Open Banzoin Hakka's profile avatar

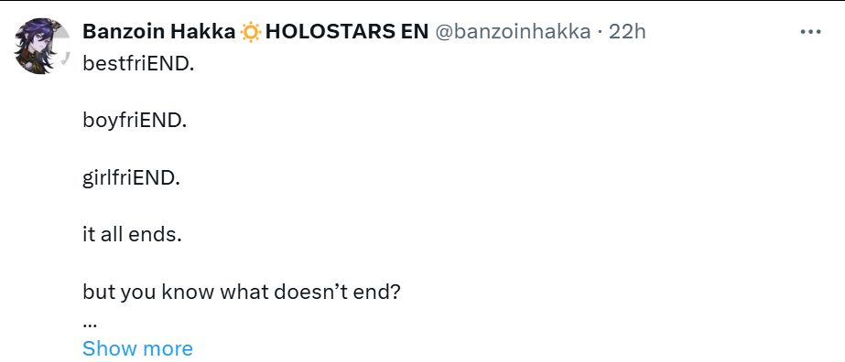click(x=42, y=46)
